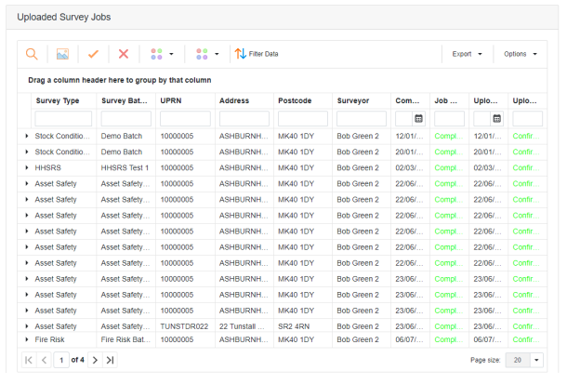This screenshot has width=567, height=384.
Task: Open the Completed date filter calendar
Action: (418, 119)
